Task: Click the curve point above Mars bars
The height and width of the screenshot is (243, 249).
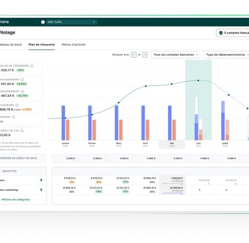Action: [x=119, y=103]
